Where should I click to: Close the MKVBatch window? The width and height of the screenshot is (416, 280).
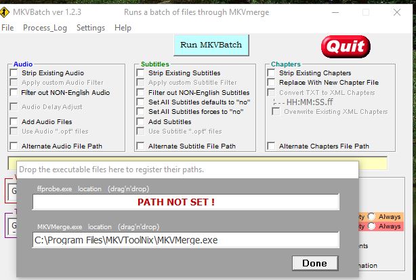click(397, 12)
